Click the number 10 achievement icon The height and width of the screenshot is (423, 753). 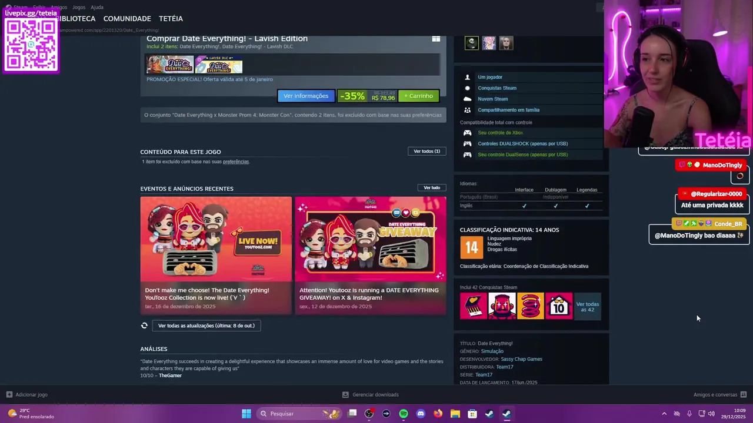(x=559, y=306)
